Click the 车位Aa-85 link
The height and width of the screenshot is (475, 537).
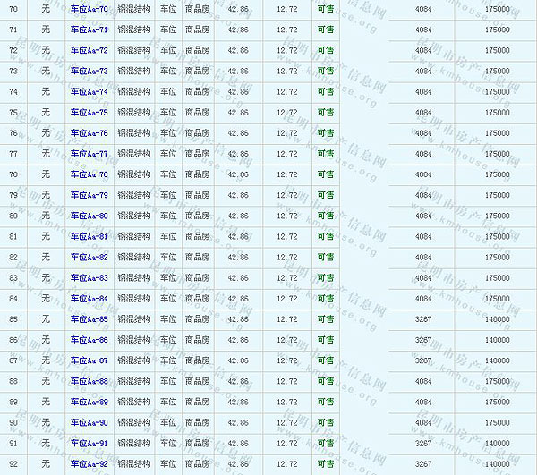(x=89, y=318)
